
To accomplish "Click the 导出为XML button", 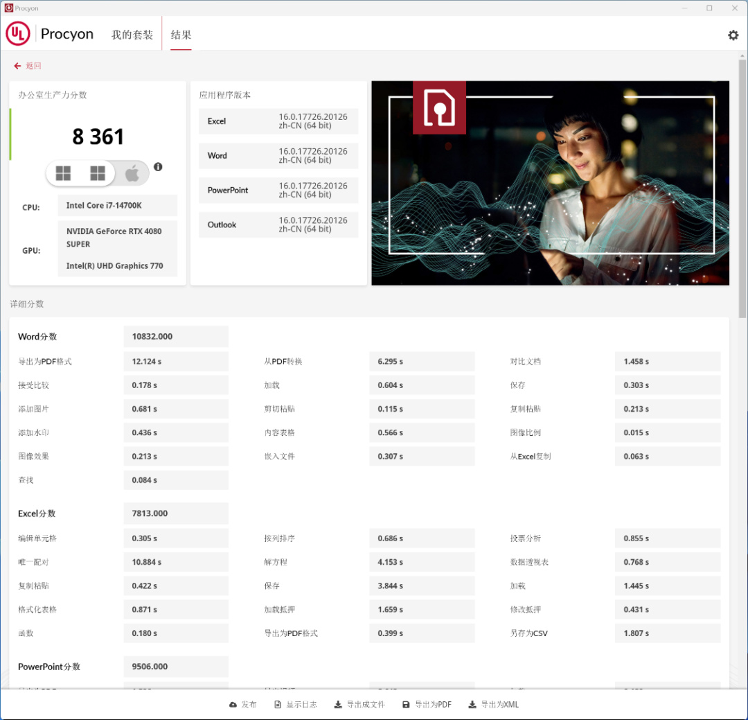I will click(x=494, y=705).
